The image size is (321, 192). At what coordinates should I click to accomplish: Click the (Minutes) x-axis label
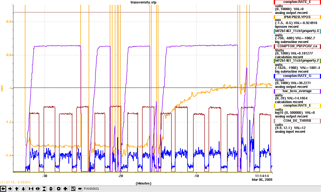[144, 183]
